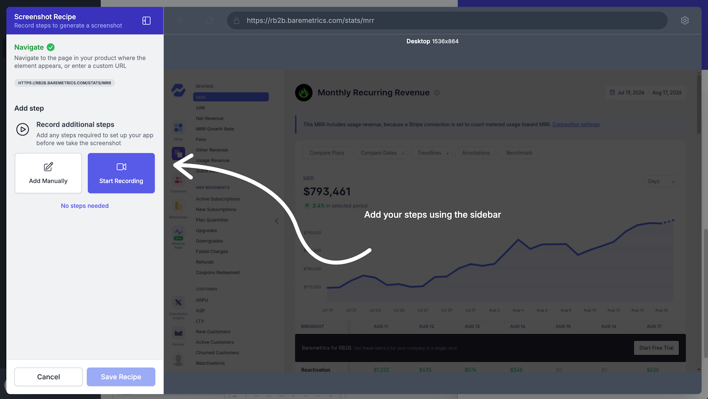Open Active Subscriptions under MRR Movements

point(218,199)
